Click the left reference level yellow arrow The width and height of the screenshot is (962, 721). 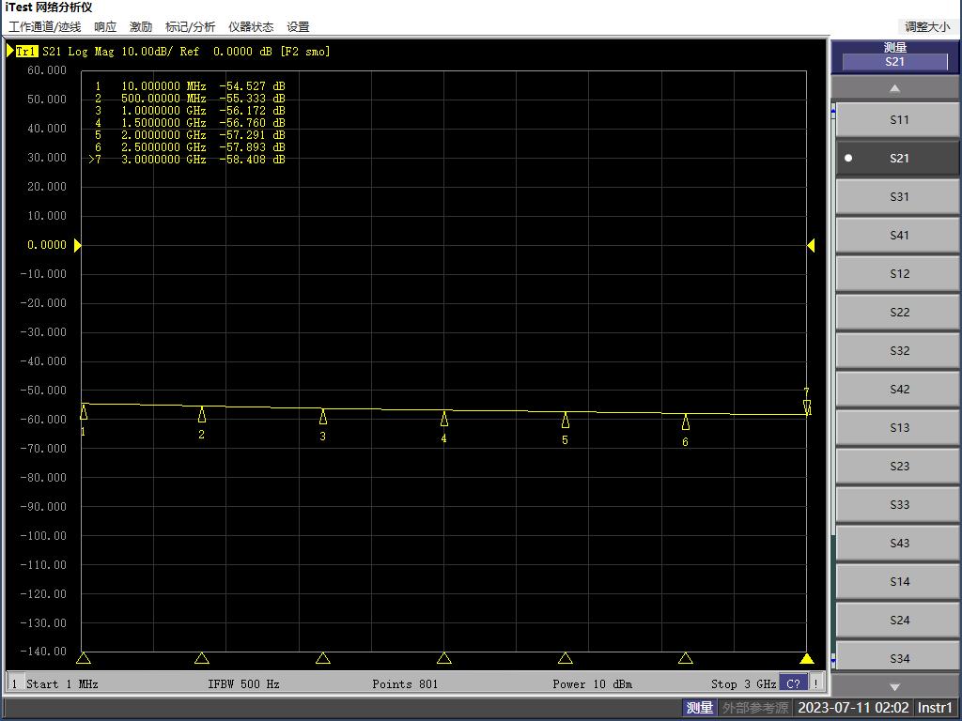point(78,245)
